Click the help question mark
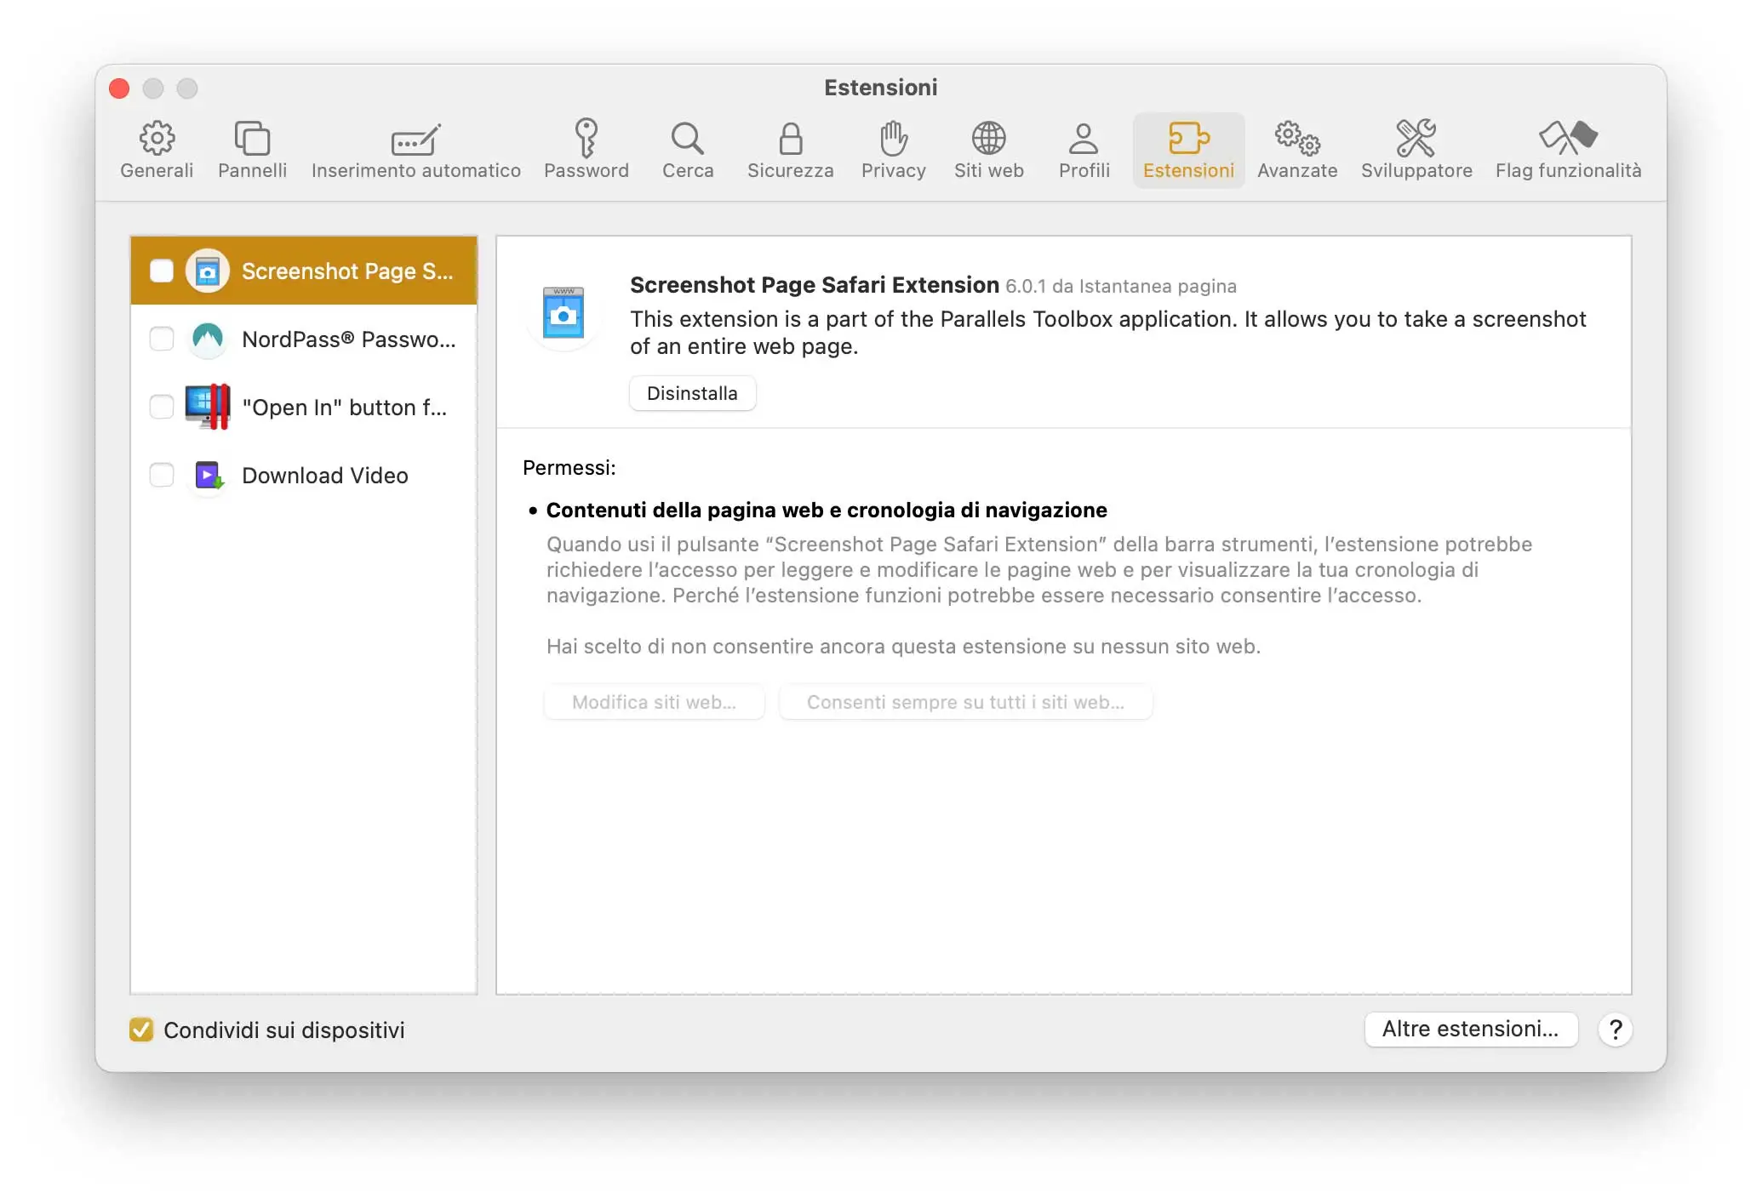 1615,1030
